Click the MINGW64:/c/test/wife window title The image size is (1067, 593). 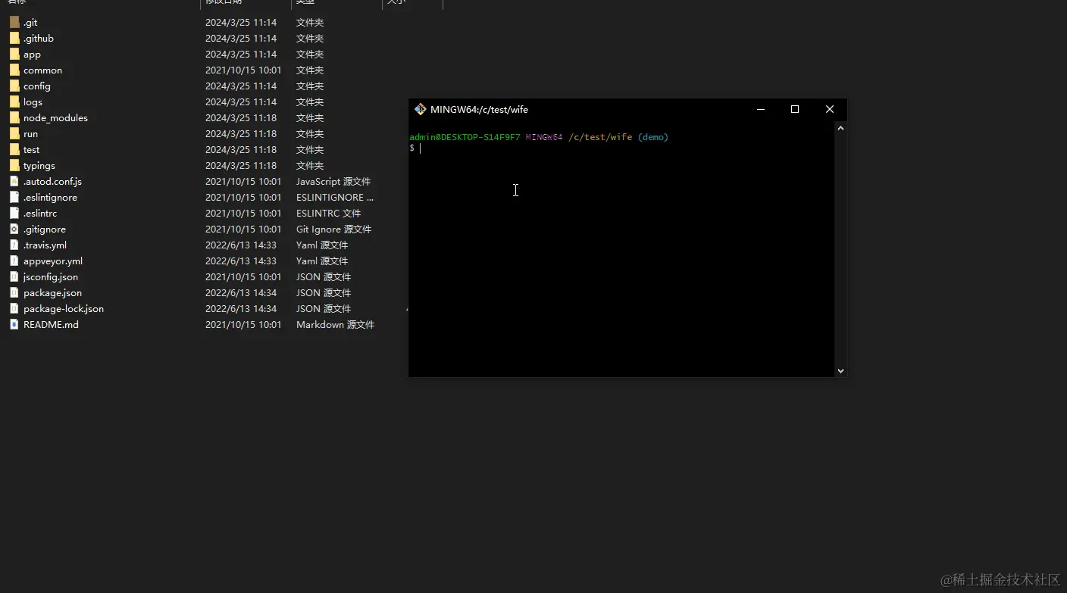click(x=479, y=110)
